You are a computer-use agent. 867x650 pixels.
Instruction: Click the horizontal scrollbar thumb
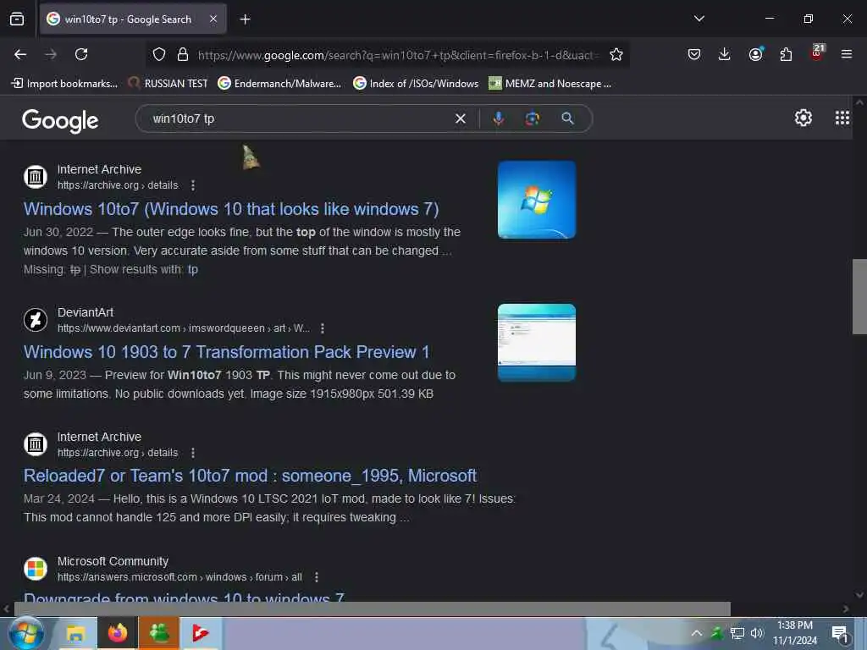pyautogui.click(x=373, y=609)
